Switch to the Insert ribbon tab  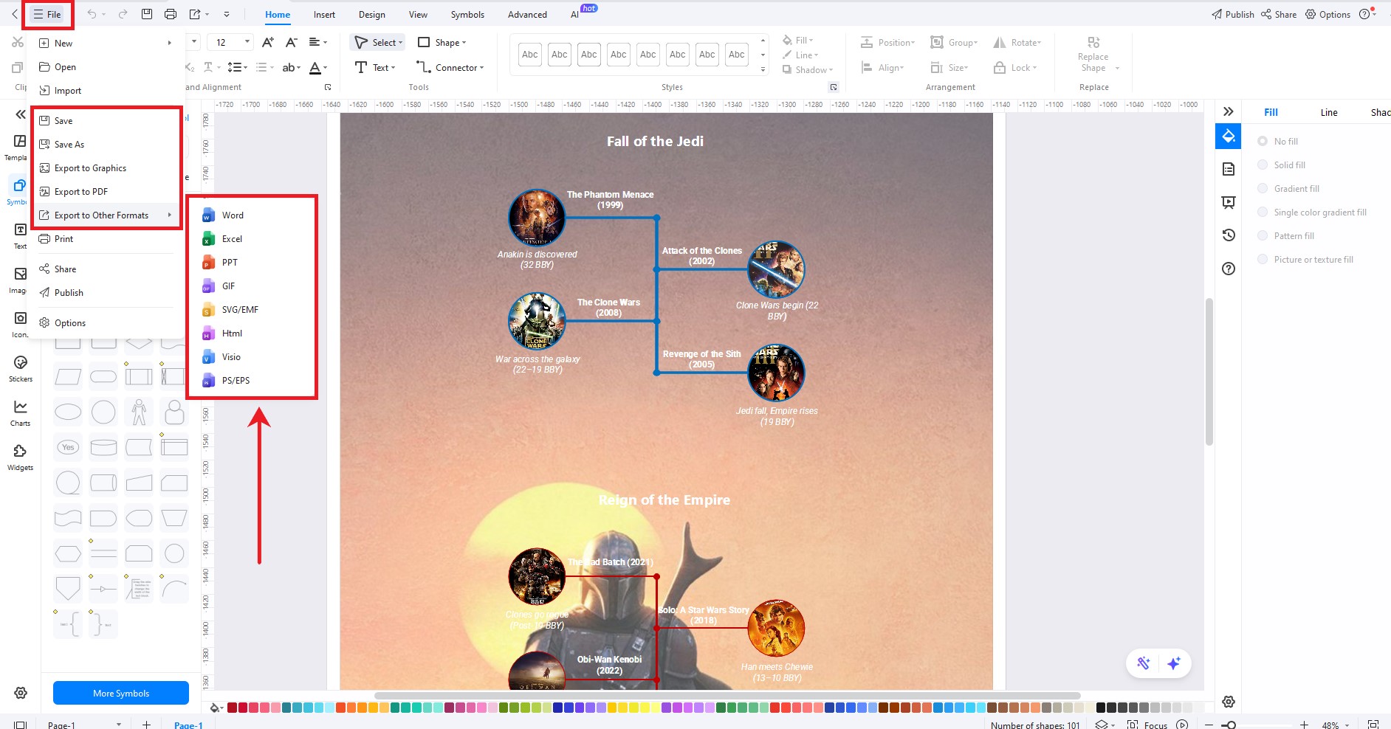tap(324, 14)
